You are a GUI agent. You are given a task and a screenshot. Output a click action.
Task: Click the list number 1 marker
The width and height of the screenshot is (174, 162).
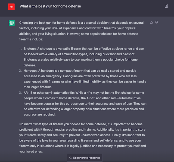20,48
